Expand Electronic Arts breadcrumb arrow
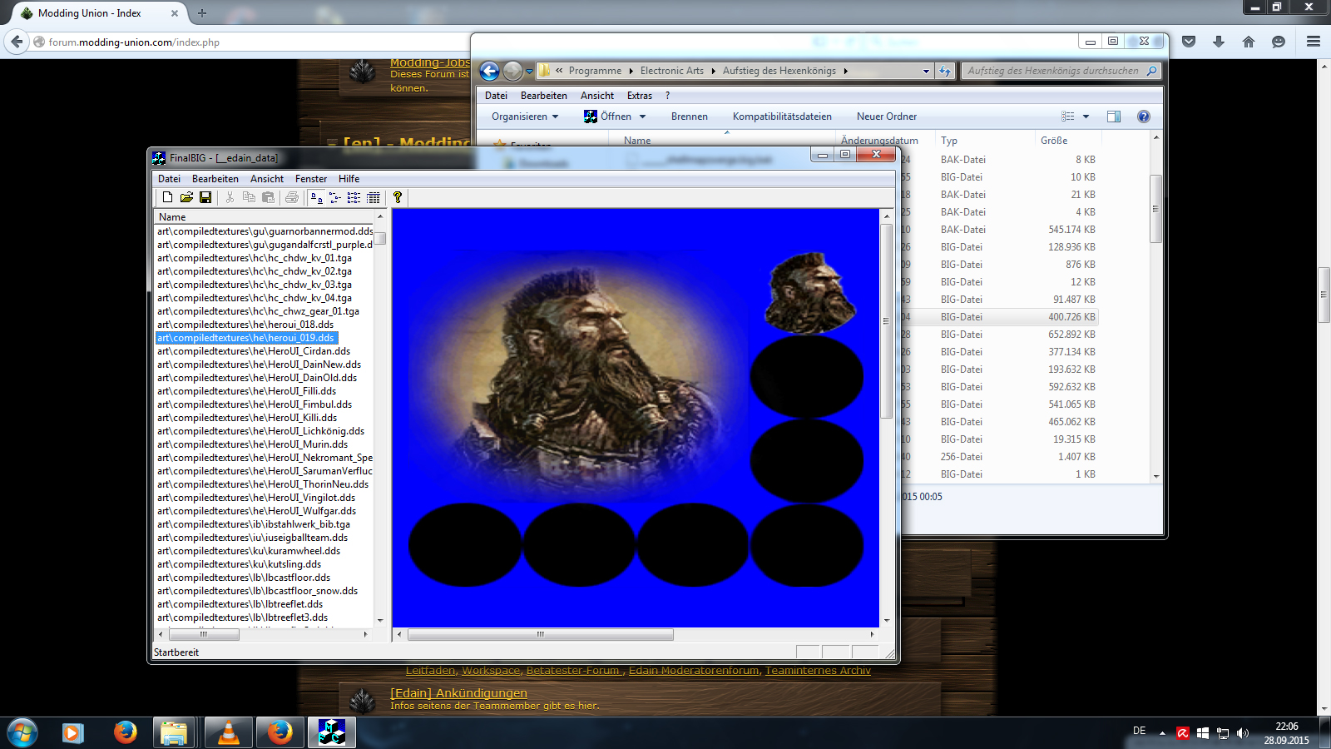 (x=713, y=71)
